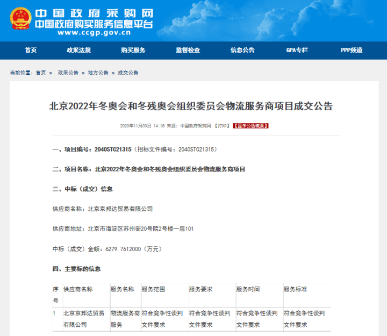Viewport: 387px width, 336px height.
Task: Navigate to 政采公告 in the breadcrumb
Action: pyautogui.click(x=68, y=73)
